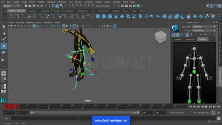This screenshot has width=222, height=125.
Task: Open the Deform menu
Action: [x=78, y=2]
